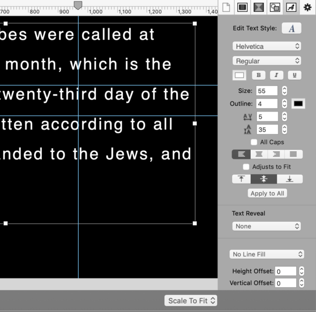Image resolution: width=316 pixels, height=312 pixels.
Task: Open the Regular font style dropdown
Action: pyautogui.click(x=267, y=61)
